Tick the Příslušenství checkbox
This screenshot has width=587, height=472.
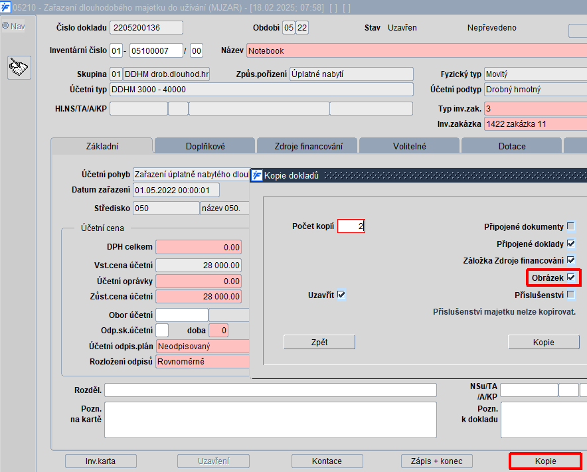571,295
